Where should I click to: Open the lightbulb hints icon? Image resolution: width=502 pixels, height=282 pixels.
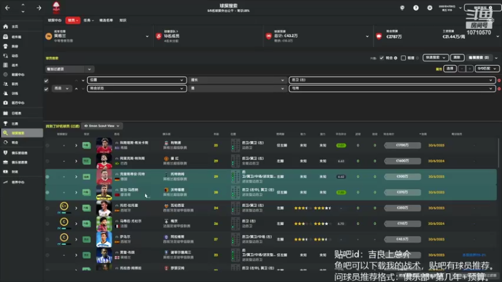[402, 8]
